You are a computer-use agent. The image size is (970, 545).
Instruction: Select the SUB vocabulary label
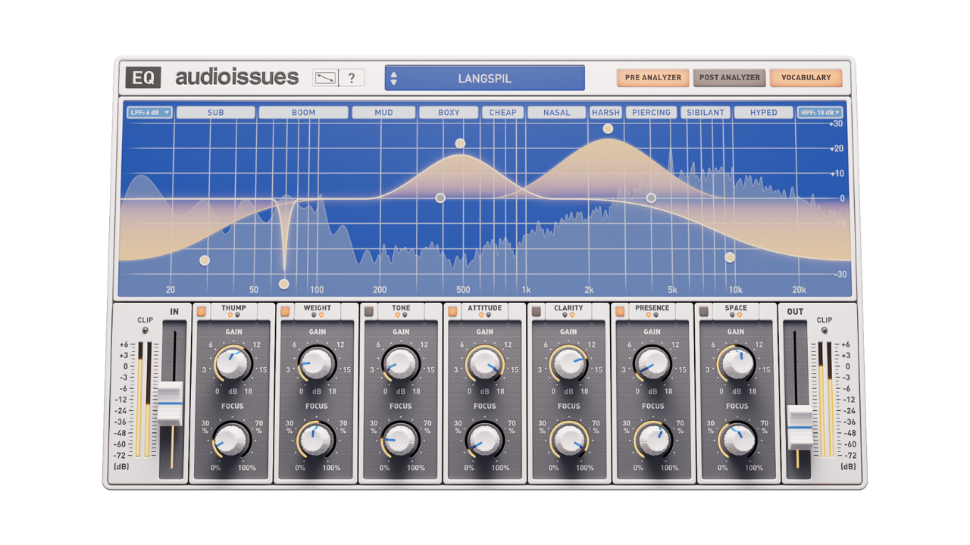point(216,113)
